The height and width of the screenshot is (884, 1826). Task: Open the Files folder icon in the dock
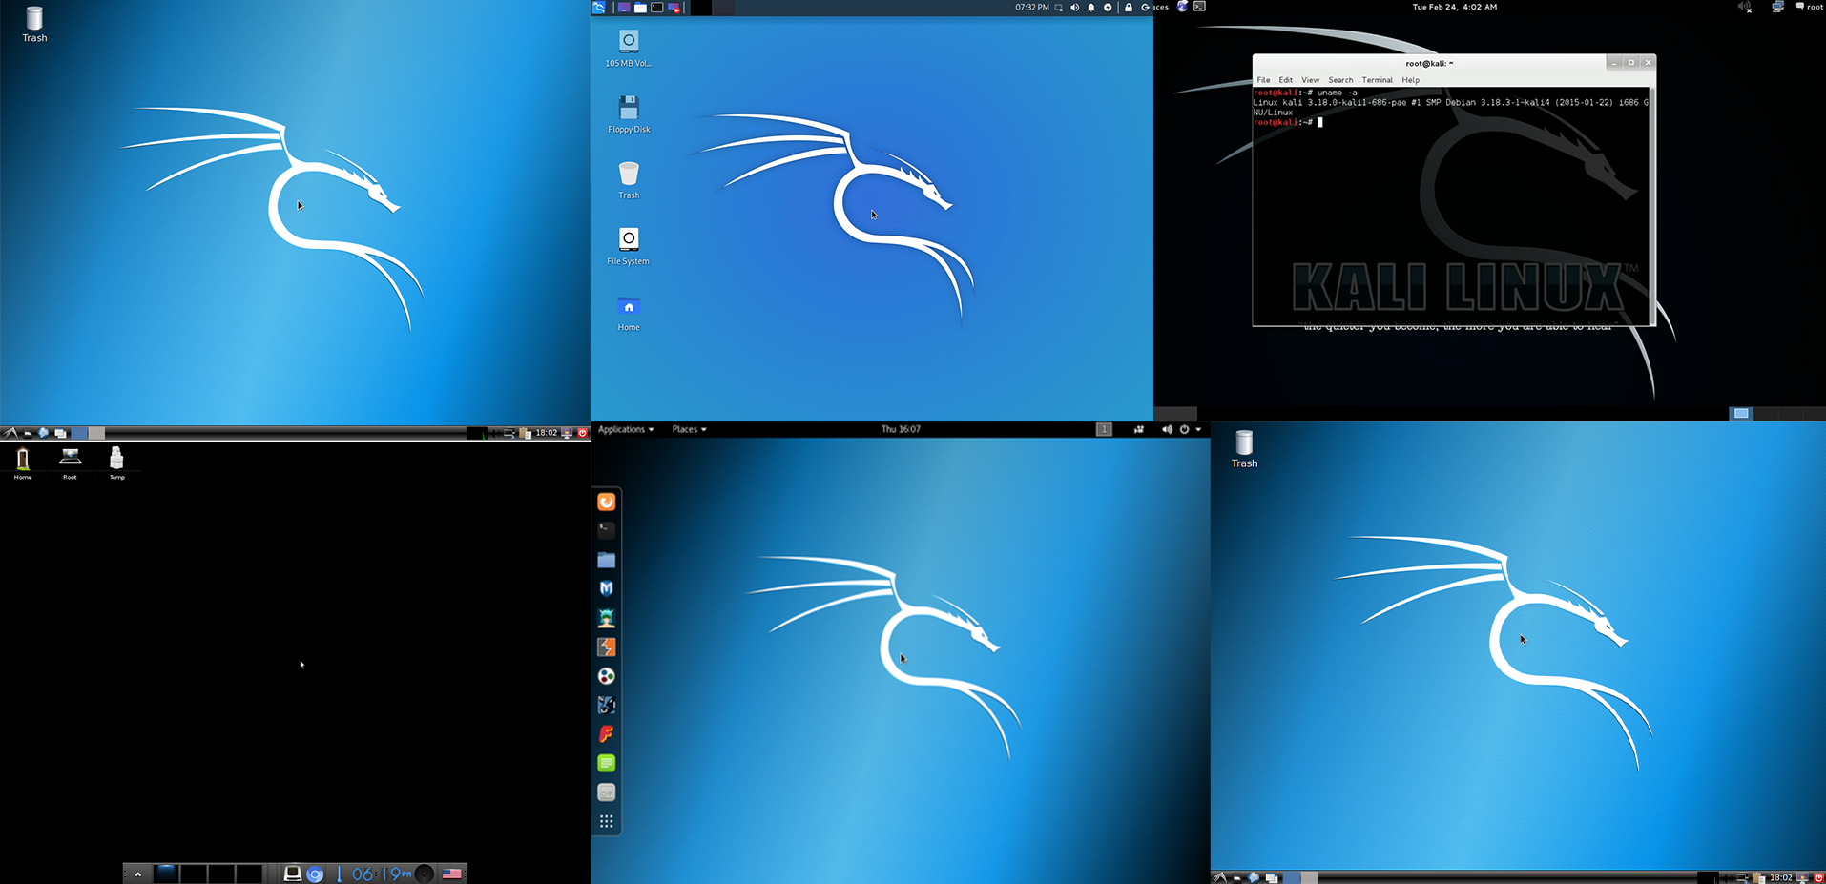607,560
